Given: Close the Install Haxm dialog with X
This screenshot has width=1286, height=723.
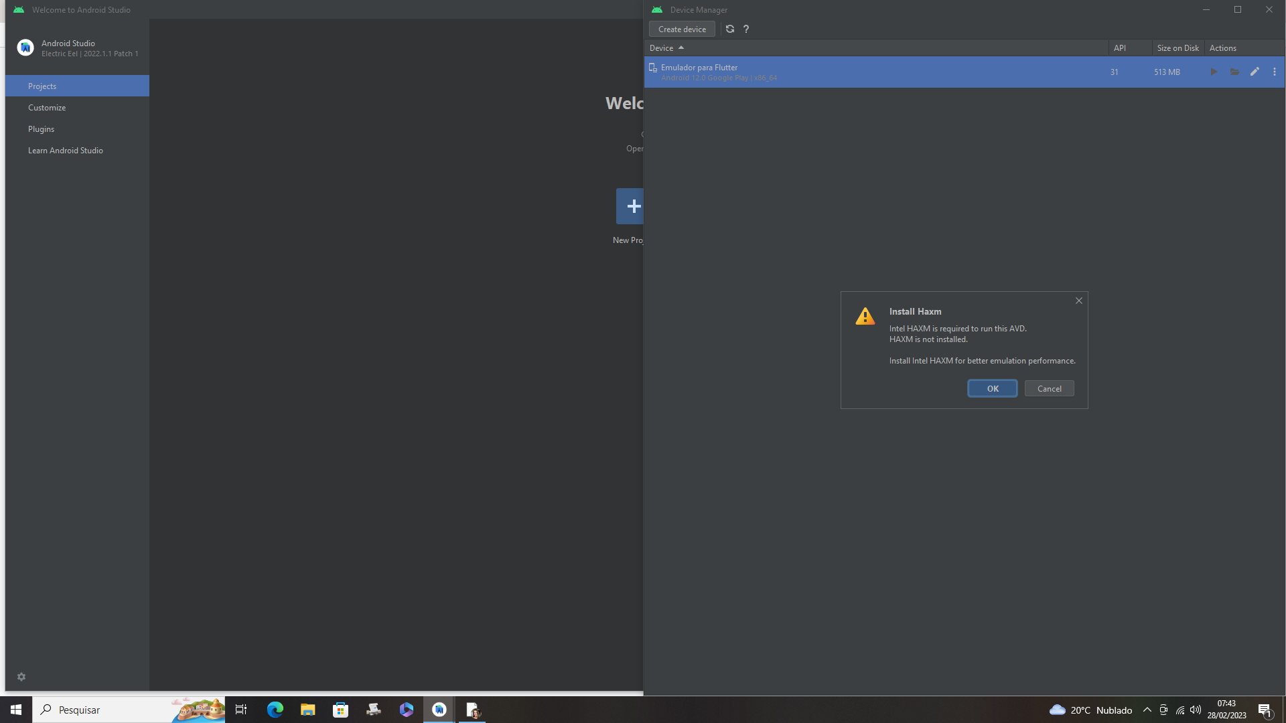Looking at the screenshot, I should (1078, 301).
